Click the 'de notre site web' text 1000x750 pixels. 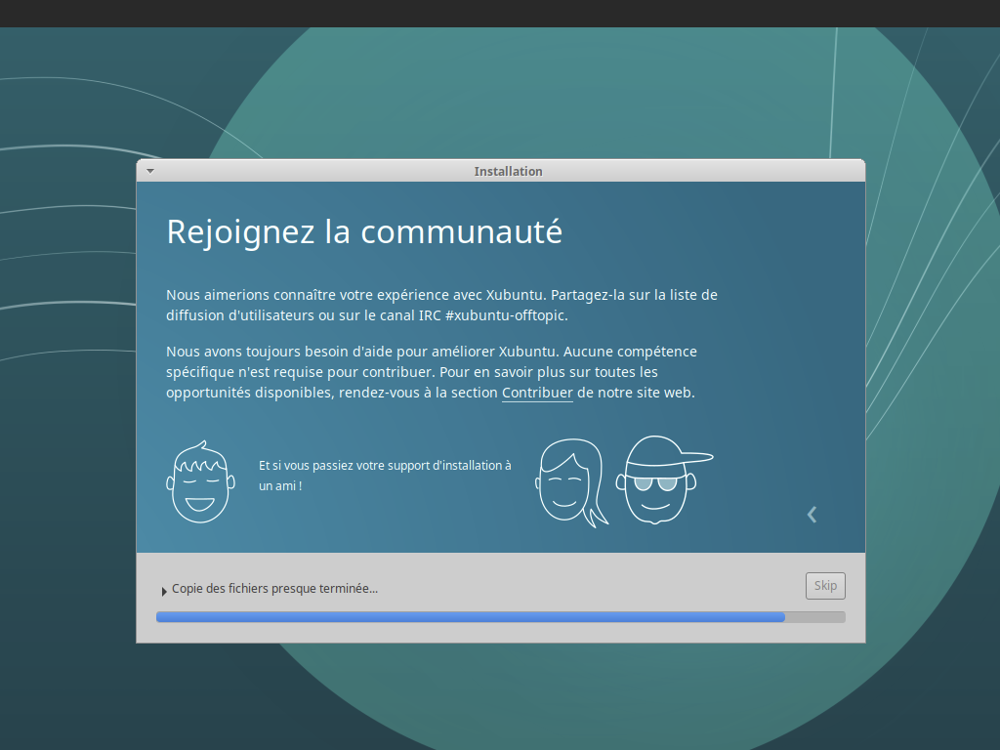(635, 393)
